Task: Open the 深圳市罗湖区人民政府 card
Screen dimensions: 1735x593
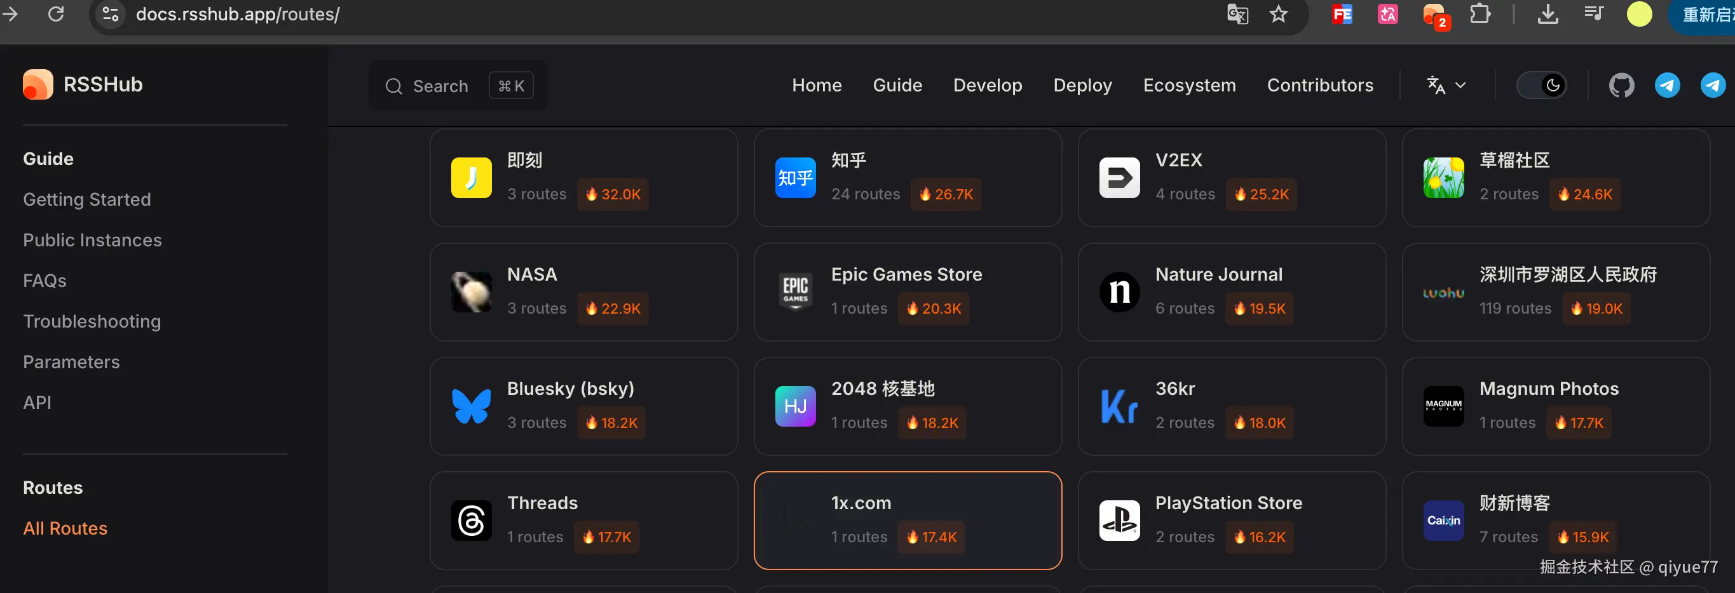Action: point(1555,292)
